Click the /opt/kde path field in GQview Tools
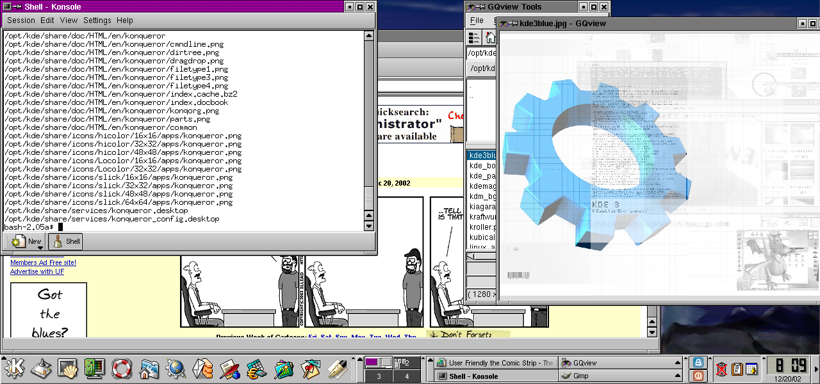This screenshot has width=820, height=384. coord(481,53)
